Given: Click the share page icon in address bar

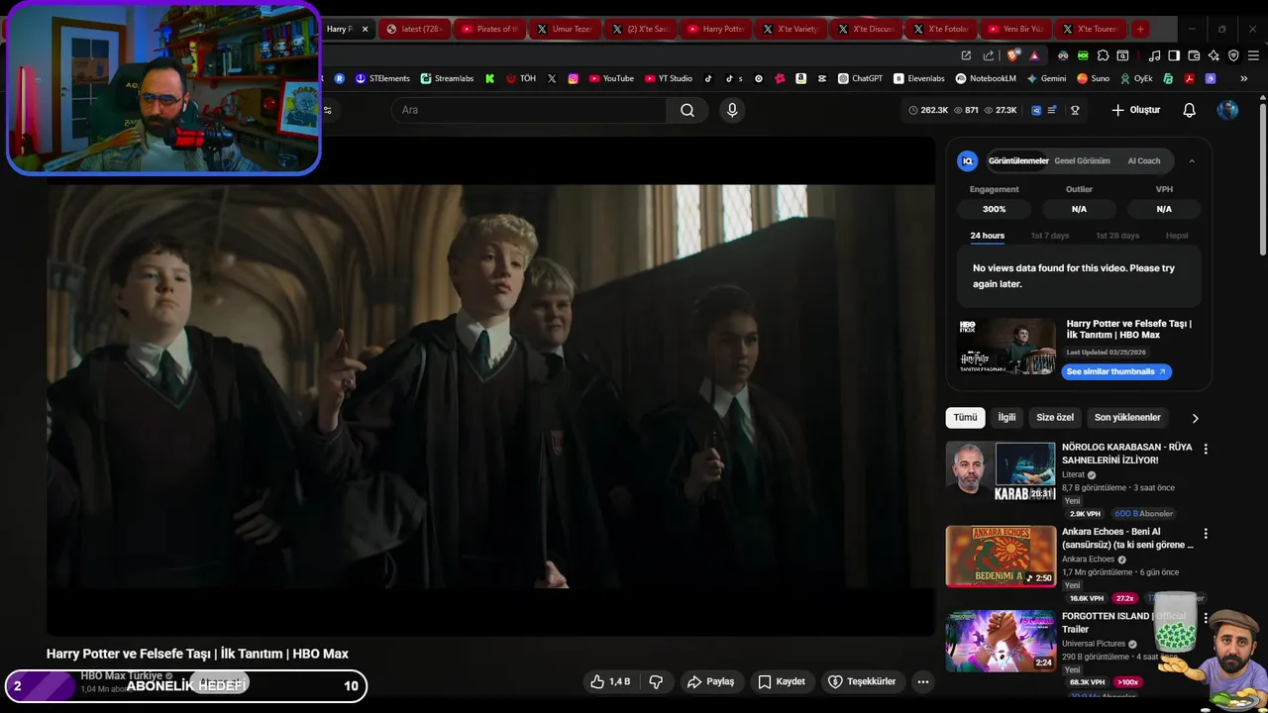Looking at the screenshot, I should 989,55.
